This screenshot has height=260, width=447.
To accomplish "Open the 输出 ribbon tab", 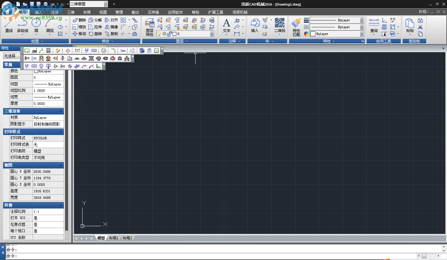I will click(135, 12).
